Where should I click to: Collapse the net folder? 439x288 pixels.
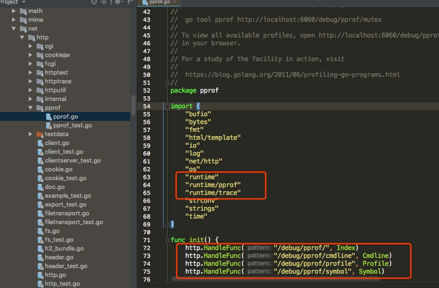click(x=14, y=29)
